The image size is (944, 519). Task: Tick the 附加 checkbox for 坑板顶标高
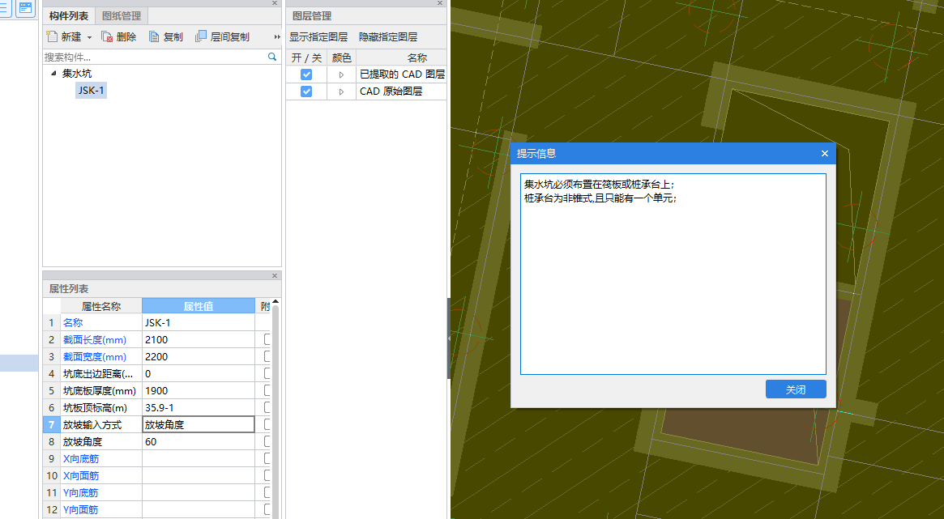267,408
